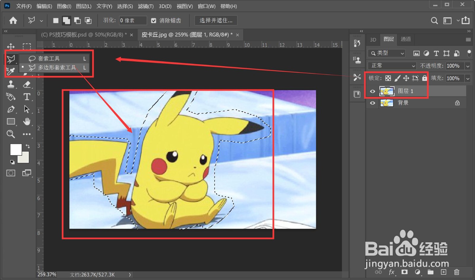Open the Tool Presets panel icon
The image size is (475, 280).
tap(357, 77)
